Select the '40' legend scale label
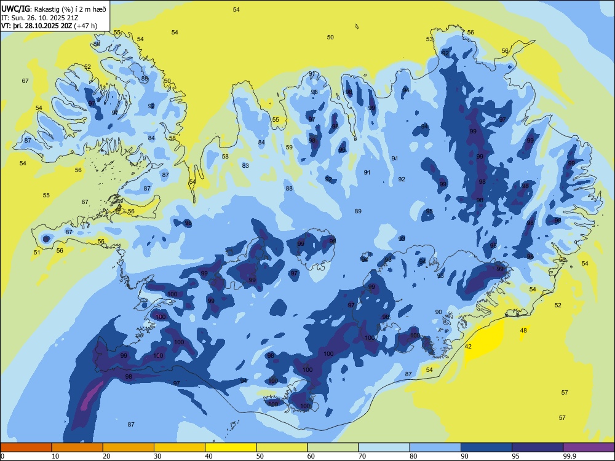Screen dimensions: 615x461 [x=208, y=456]
